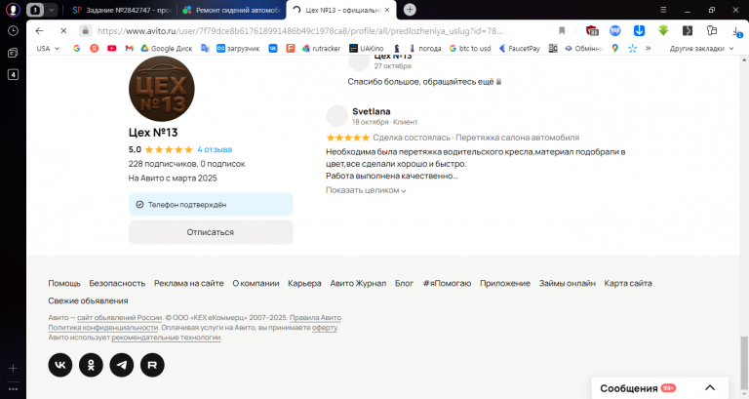Open the green download arrow extension

[x=663, y=30]
